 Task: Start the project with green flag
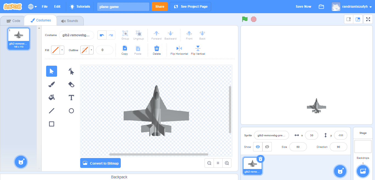click(x=245, y=19)
